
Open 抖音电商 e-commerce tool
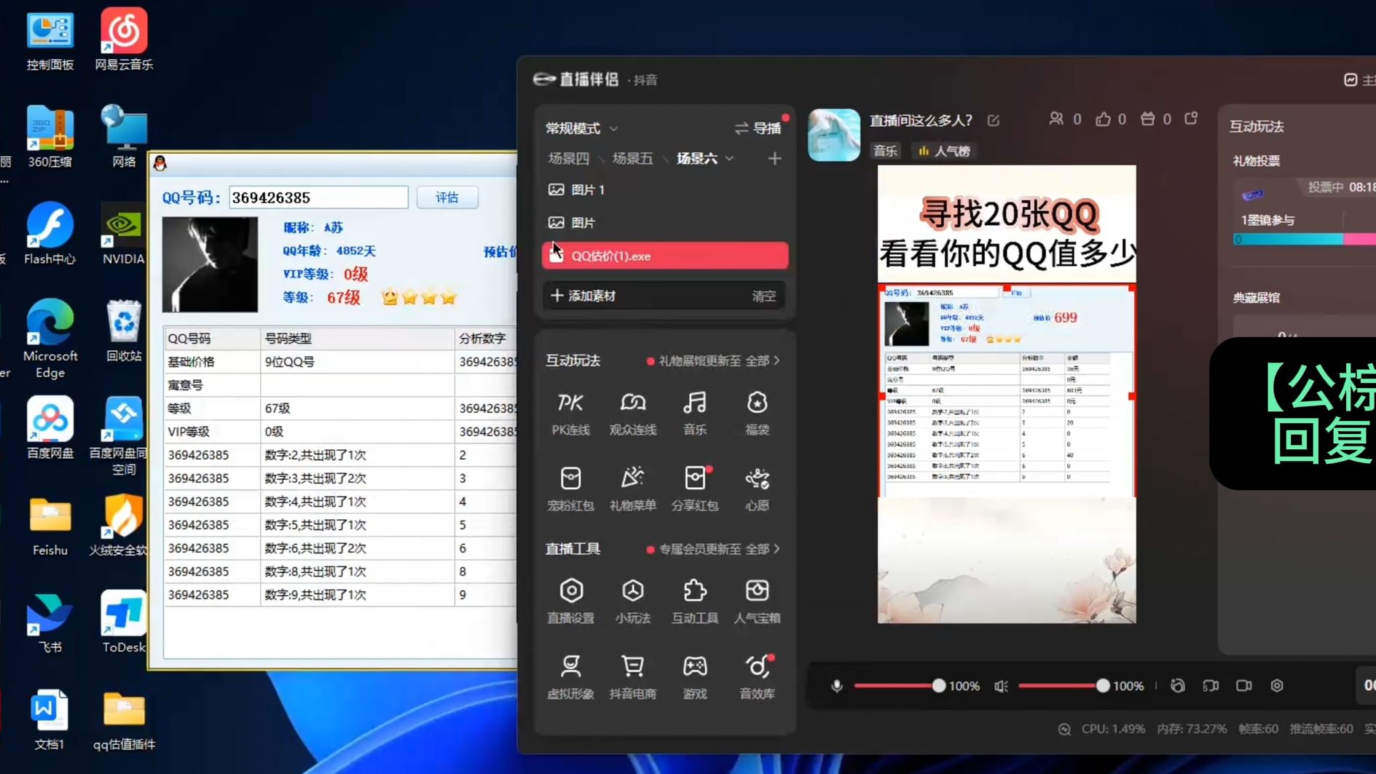coord(632,677)
